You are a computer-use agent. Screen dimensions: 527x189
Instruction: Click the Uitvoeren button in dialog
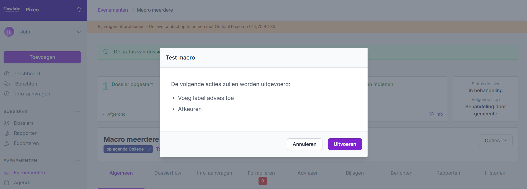(x=345, y=144)
